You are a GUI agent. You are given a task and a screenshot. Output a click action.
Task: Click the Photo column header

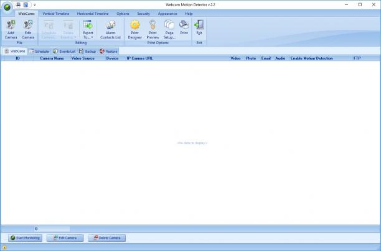[x=250, y=58]
